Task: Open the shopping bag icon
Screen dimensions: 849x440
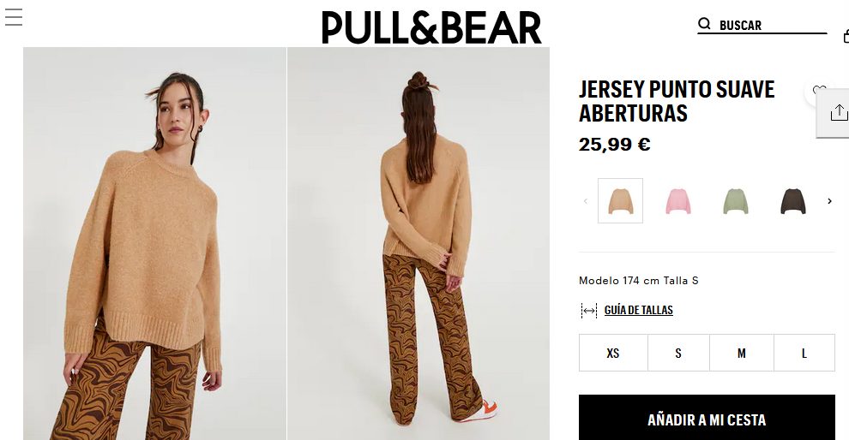Action: (846, 36)
